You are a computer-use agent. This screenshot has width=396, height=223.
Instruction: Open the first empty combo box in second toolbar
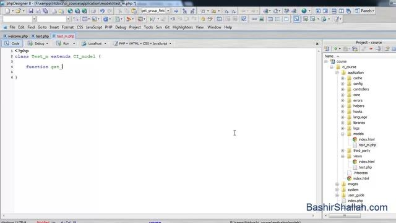click(x=19, y=19)
